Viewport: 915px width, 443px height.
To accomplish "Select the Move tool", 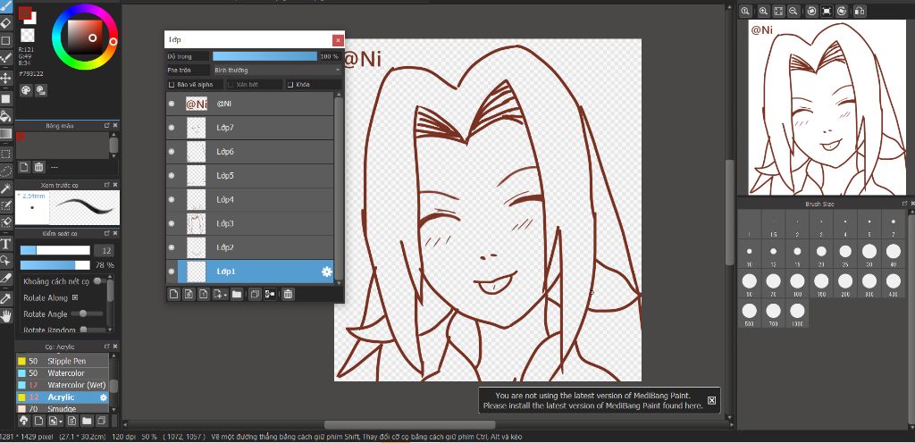I will tap(6, 78).
